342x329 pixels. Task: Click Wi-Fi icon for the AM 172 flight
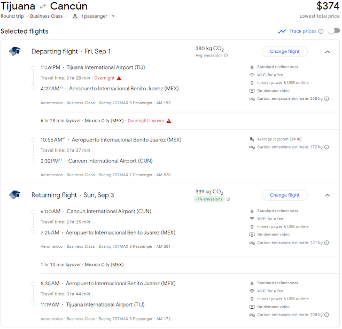tap(253, 292)
